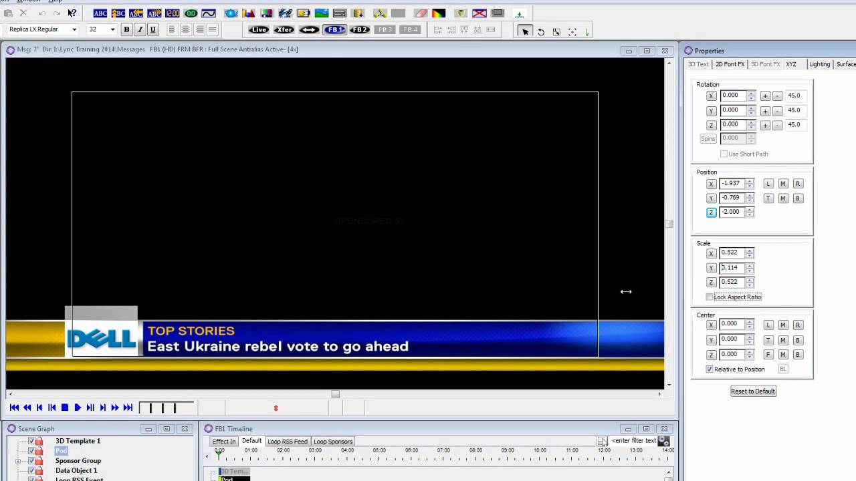
Task: Toggle Sponsor Group visibility checkbox
Action: (31, 461)
